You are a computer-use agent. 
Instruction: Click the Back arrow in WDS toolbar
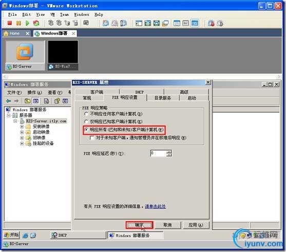pos(9,101)
